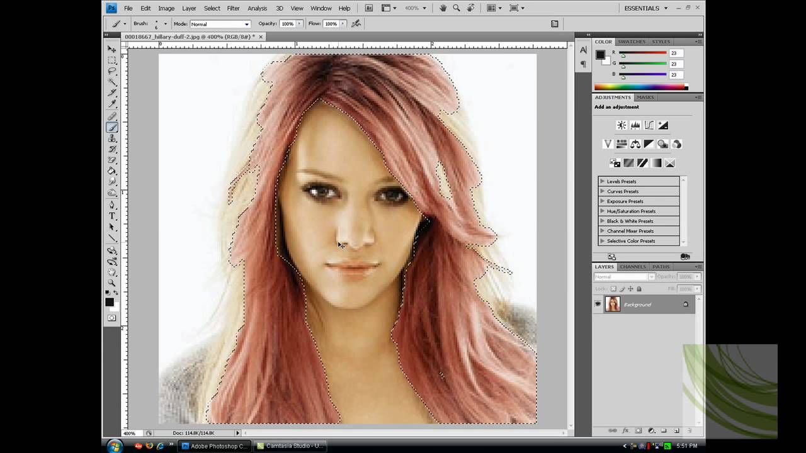Viewport: 806px width, 453px height.
Task: Select the Brush tool in toolbox
Action: [112, 127]
